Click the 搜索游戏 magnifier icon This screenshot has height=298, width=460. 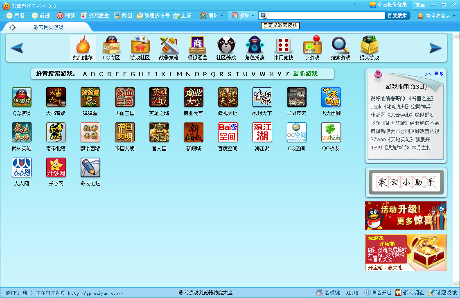(x=340, y=45)
